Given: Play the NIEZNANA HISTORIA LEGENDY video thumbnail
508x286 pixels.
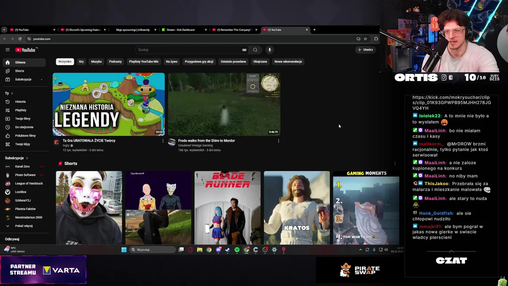Looking at the screenshot, I should [x=109, y=104].
